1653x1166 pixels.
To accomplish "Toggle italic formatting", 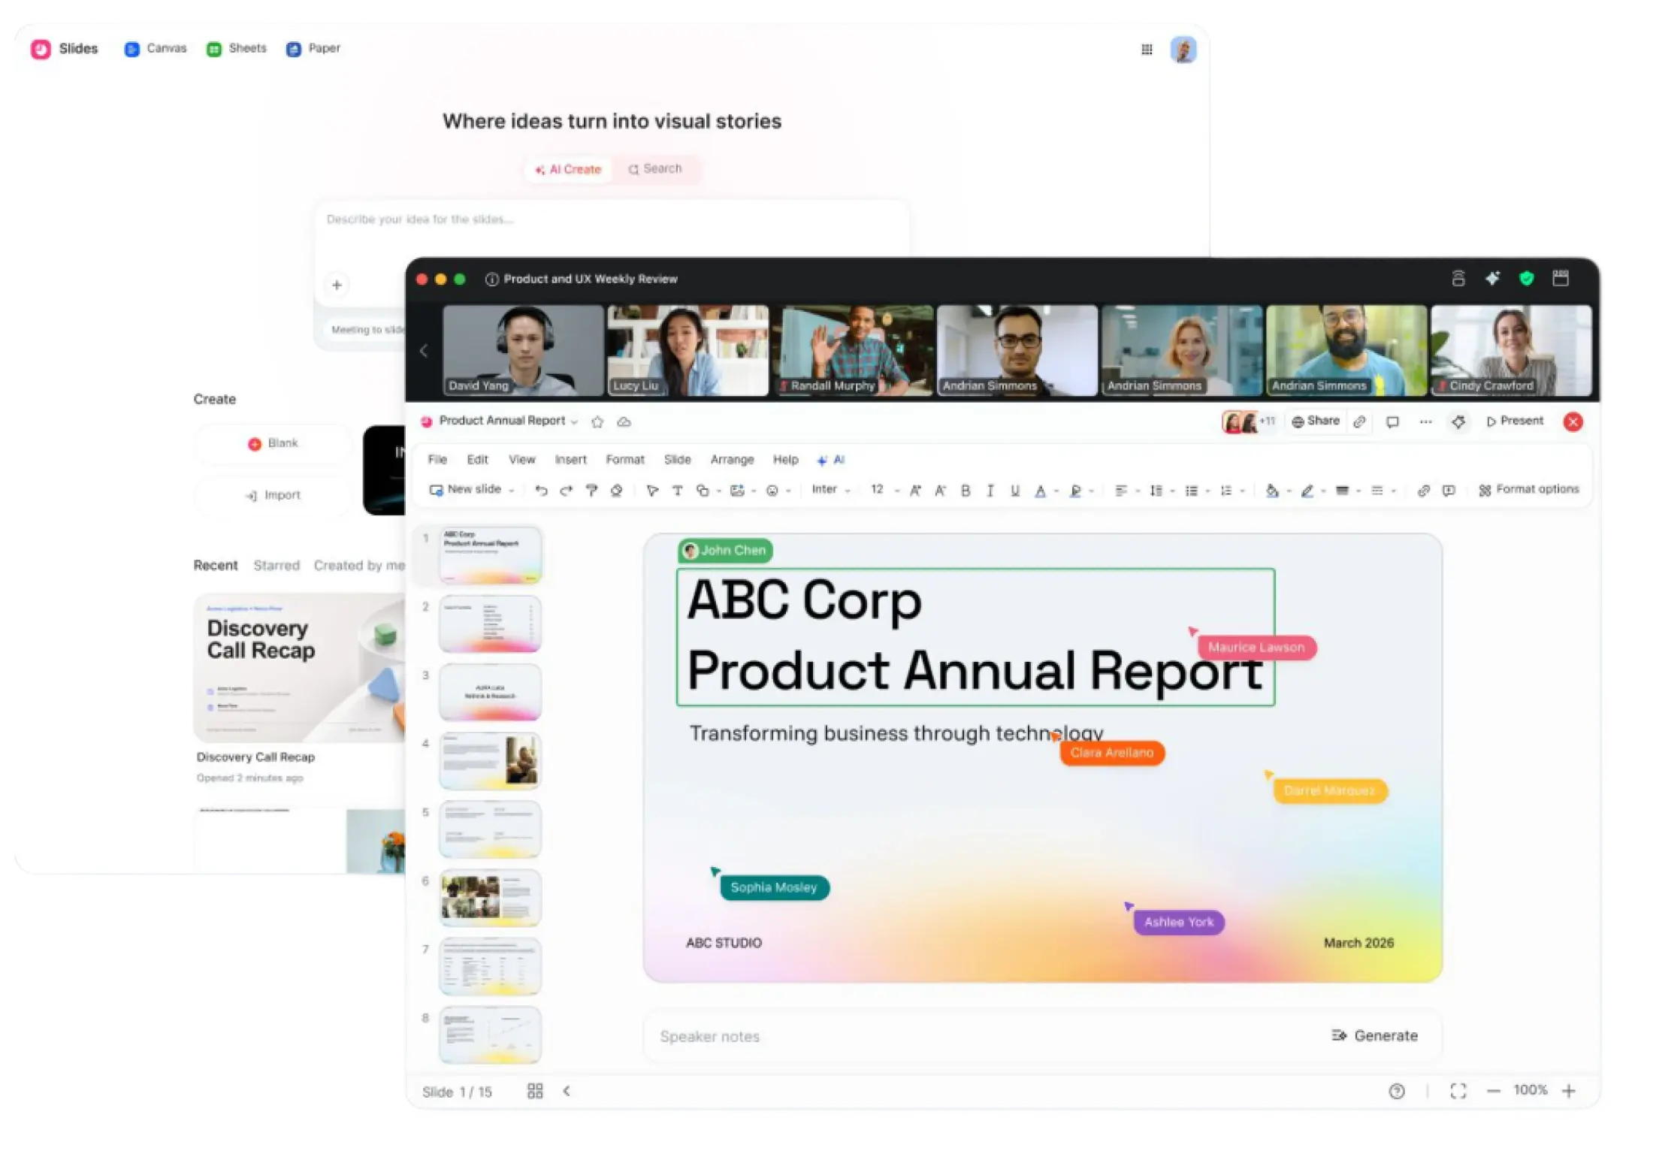I will pos(990,491).
